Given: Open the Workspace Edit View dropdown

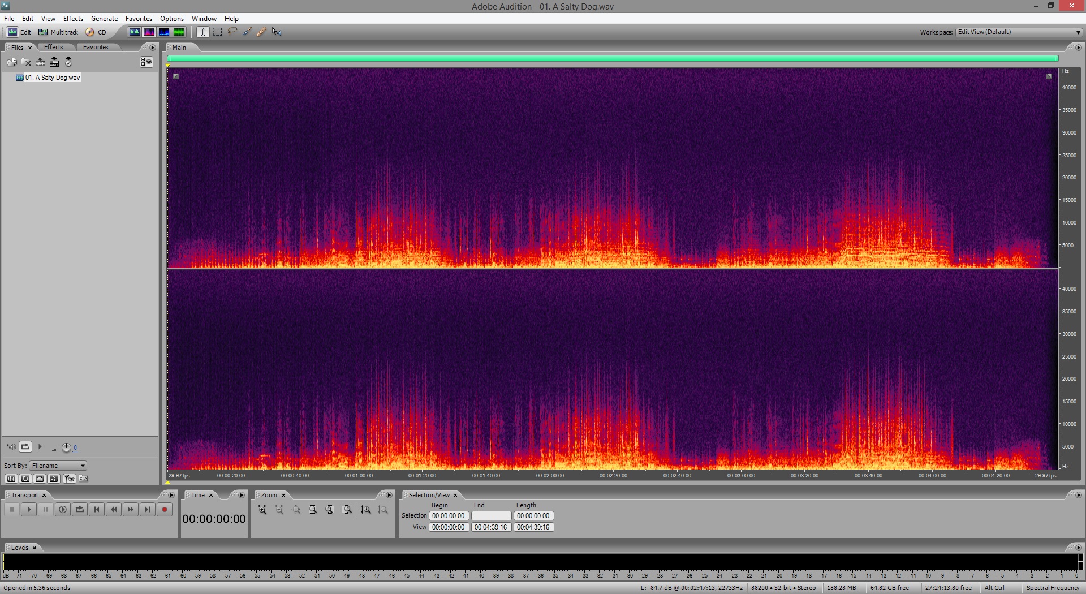Looking at the screenshot, I should (1019, 32).
